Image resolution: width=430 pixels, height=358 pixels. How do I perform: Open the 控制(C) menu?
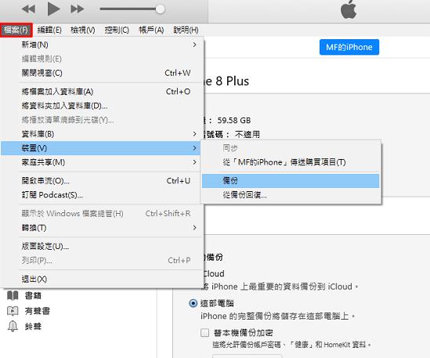117,30
